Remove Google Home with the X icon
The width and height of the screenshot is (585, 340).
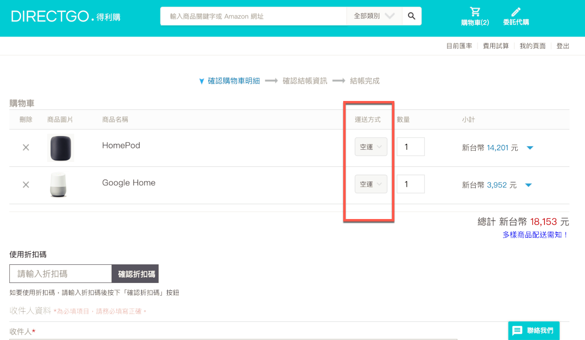tap(26, 184)
